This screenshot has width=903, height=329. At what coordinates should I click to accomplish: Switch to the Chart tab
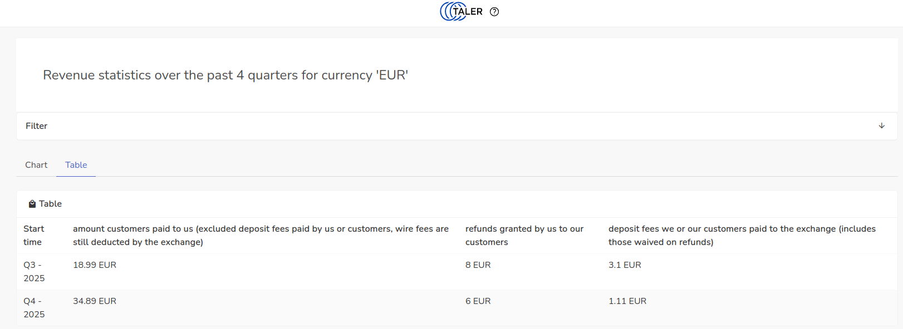pos(36,165)
